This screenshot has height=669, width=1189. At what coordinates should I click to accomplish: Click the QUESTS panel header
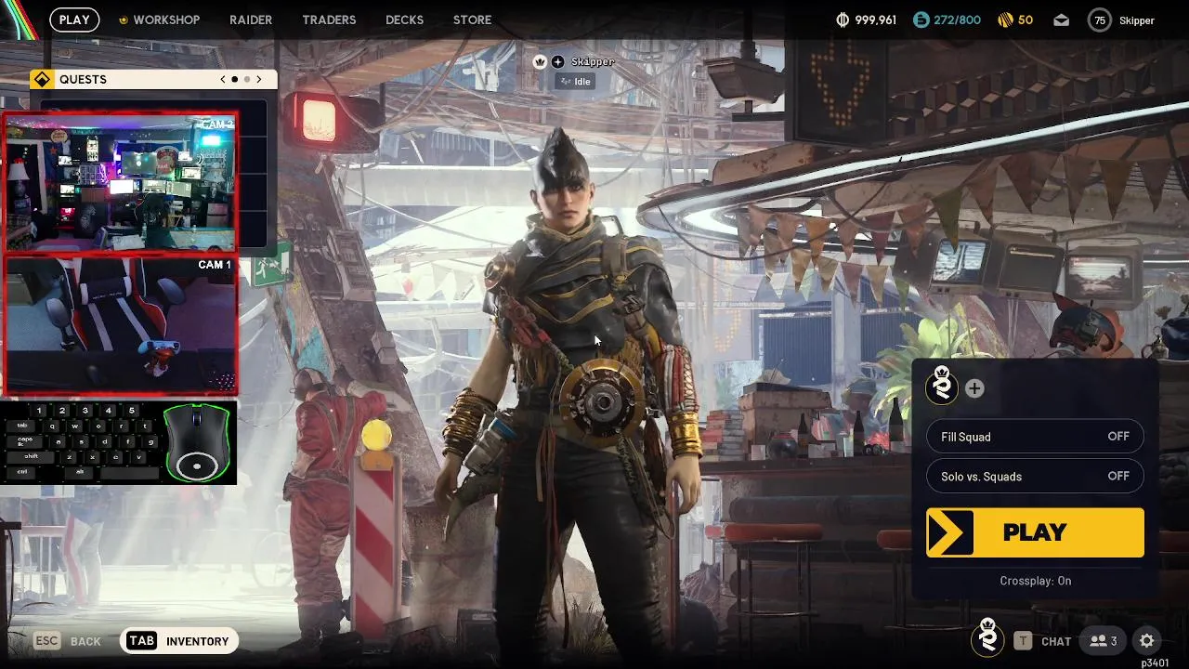tap(152, 79)
